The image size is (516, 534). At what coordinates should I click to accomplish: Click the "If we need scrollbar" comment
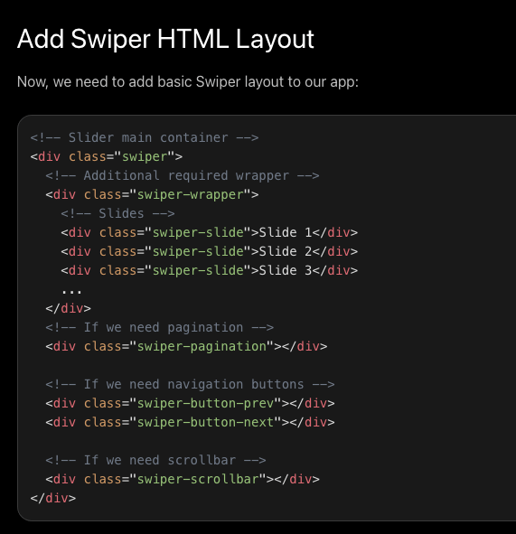click(x=155, y=461)
